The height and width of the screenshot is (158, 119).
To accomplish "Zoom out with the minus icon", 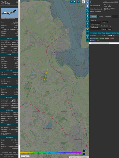I will [84, 154].
